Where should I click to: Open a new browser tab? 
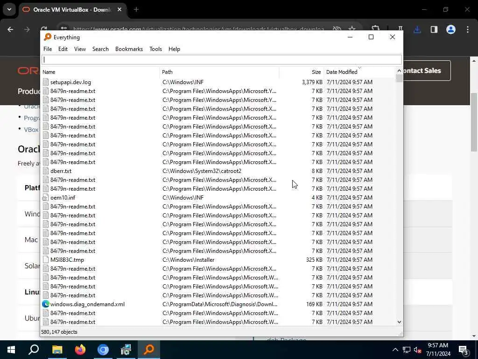(x=136, y=10)
